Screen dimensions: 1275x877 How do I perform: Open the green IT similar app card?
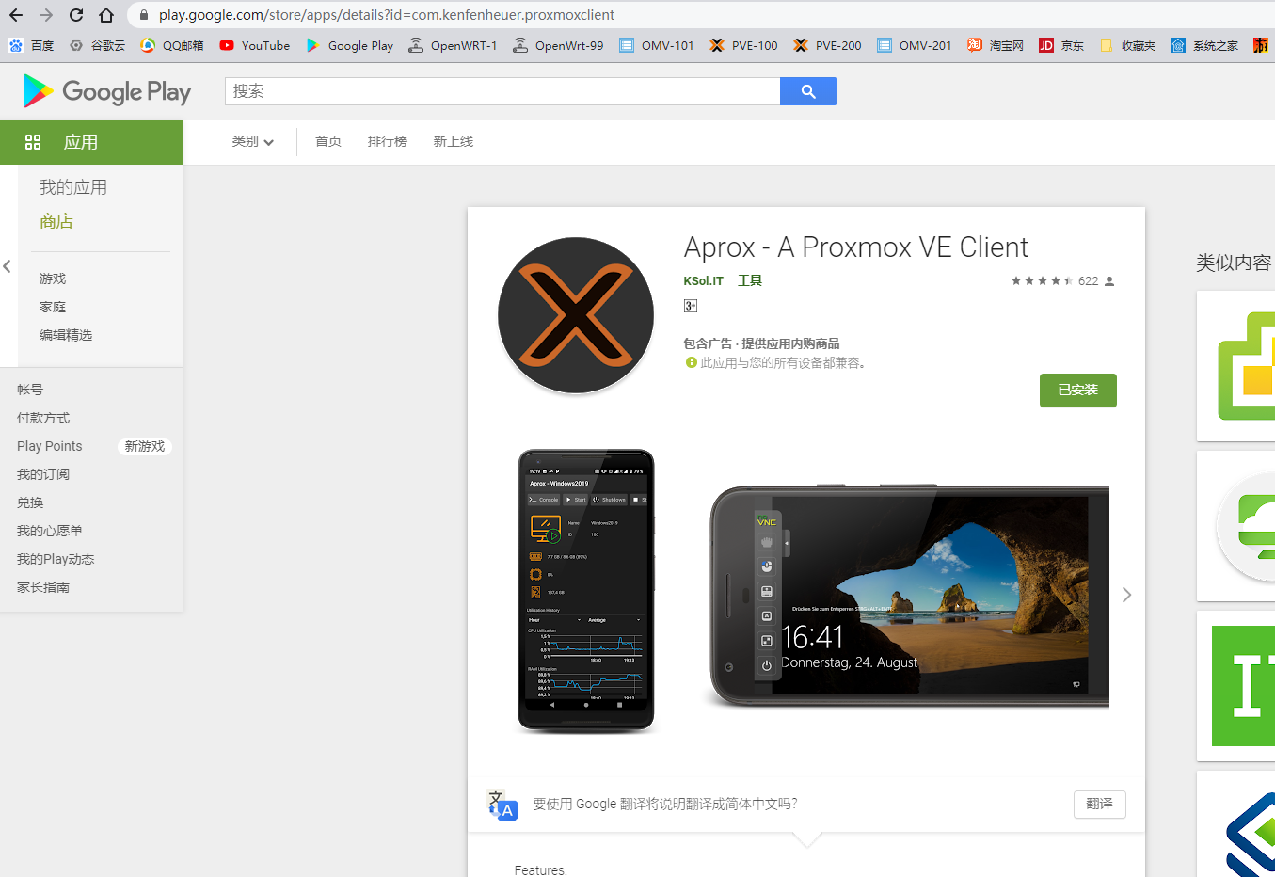click(x=1235, y=686)
